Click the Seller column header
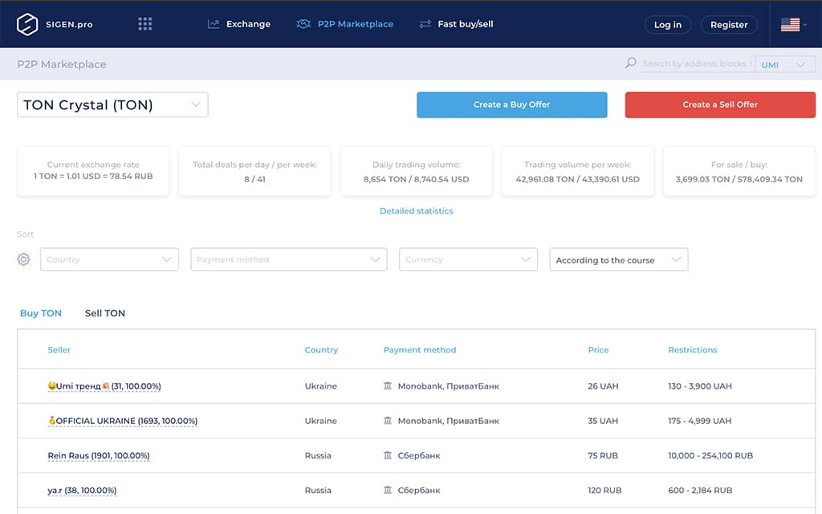Viewport: 822px width, 514px height. pos(59,350)
